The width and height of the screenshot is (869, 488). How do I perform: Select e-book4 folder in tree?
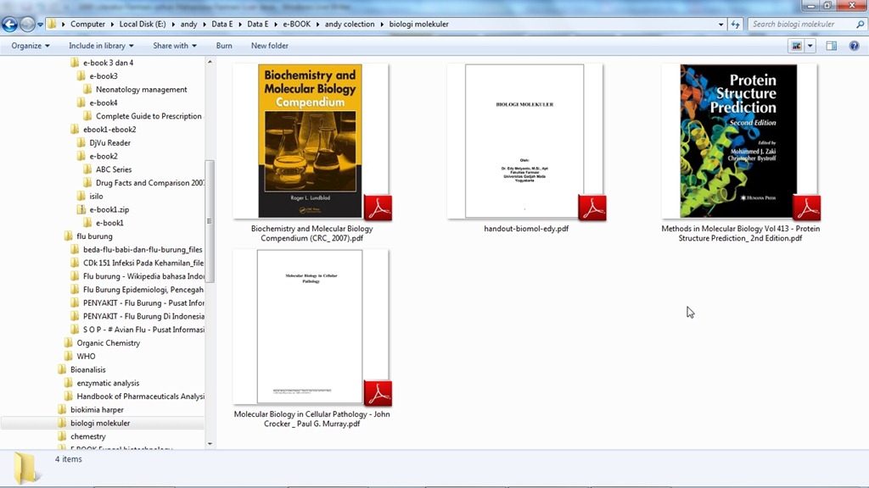pos(103,103)
